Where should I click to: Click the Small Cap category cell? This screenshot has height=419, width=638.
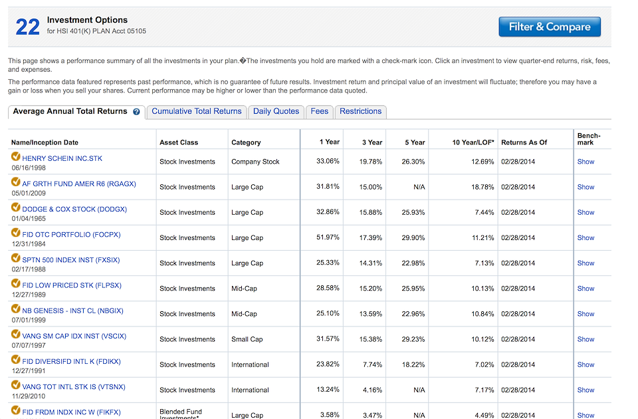[x=247, y=339]
